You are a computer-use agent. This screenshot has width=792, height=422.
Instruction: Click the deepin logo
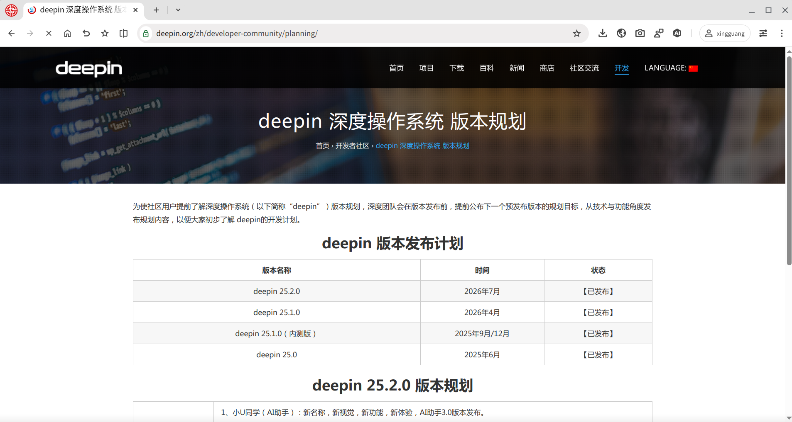pos(89,68)
